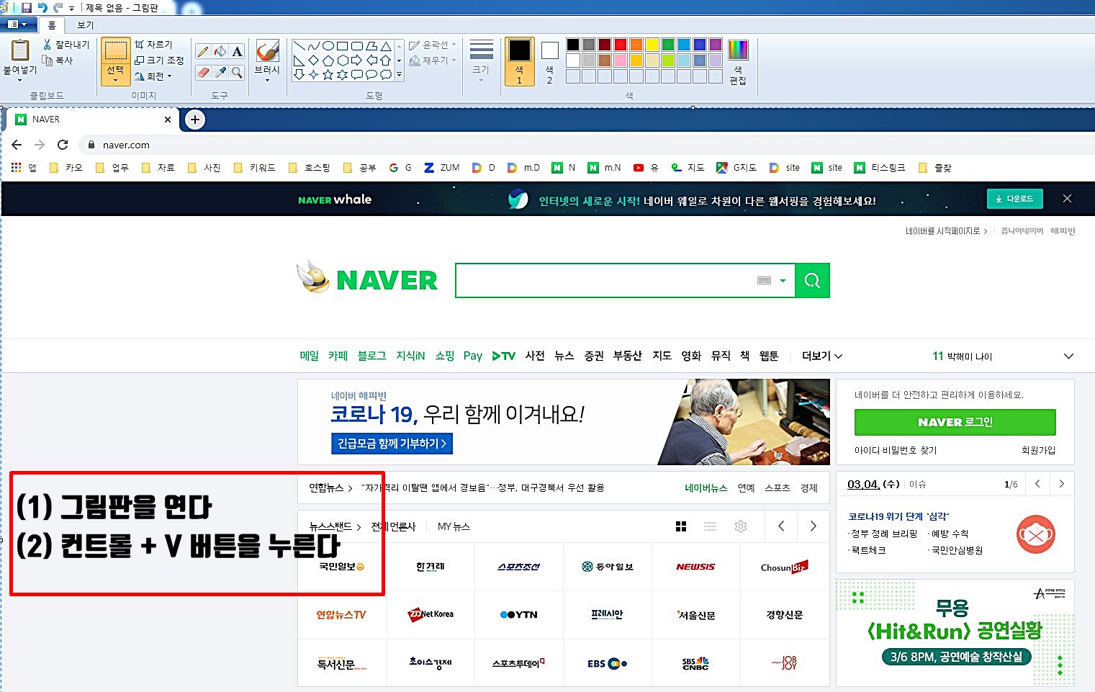Open the 쇼핑 menu on Naver
The width and height of the screenshot is (1095, 692).
pos(444,356)
